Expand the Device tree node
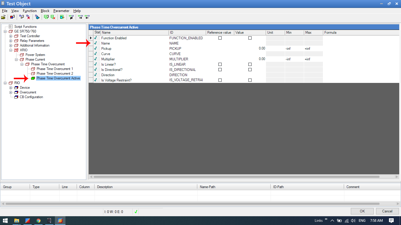 (x=11, y=88)
